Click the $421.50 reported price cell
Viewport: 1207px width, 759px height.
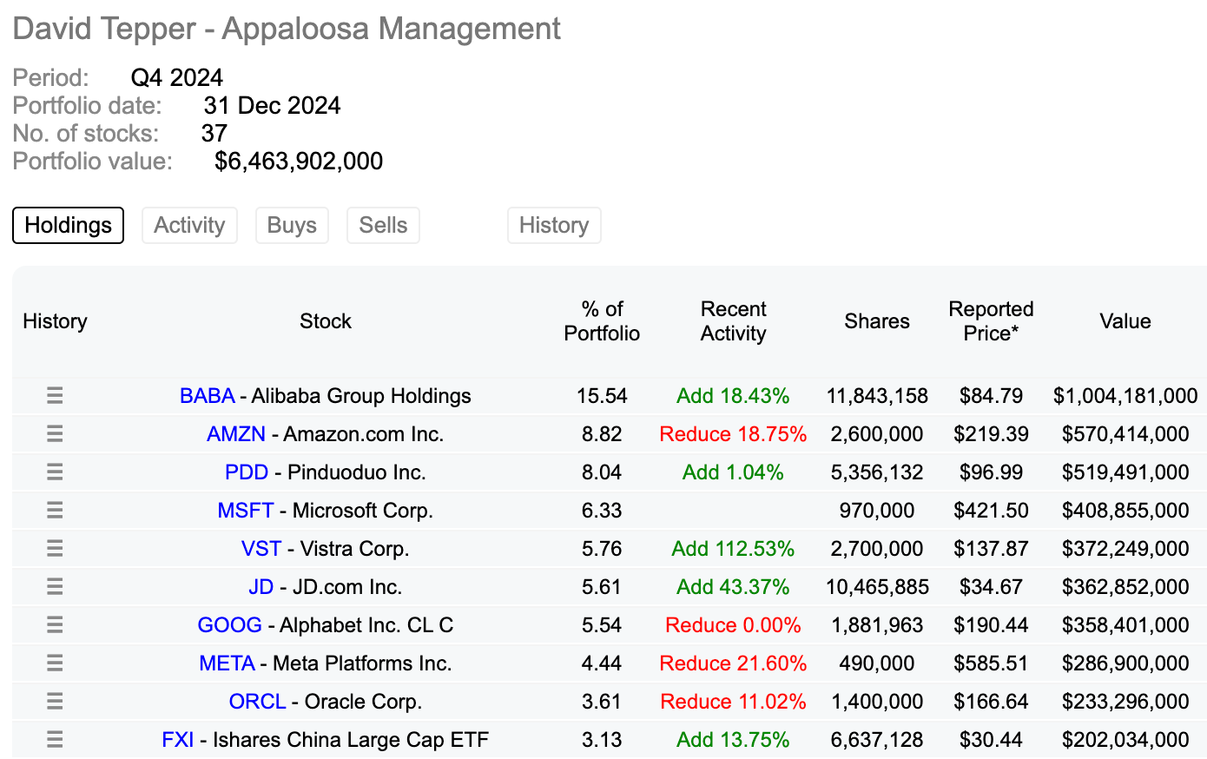pos(991,511)
